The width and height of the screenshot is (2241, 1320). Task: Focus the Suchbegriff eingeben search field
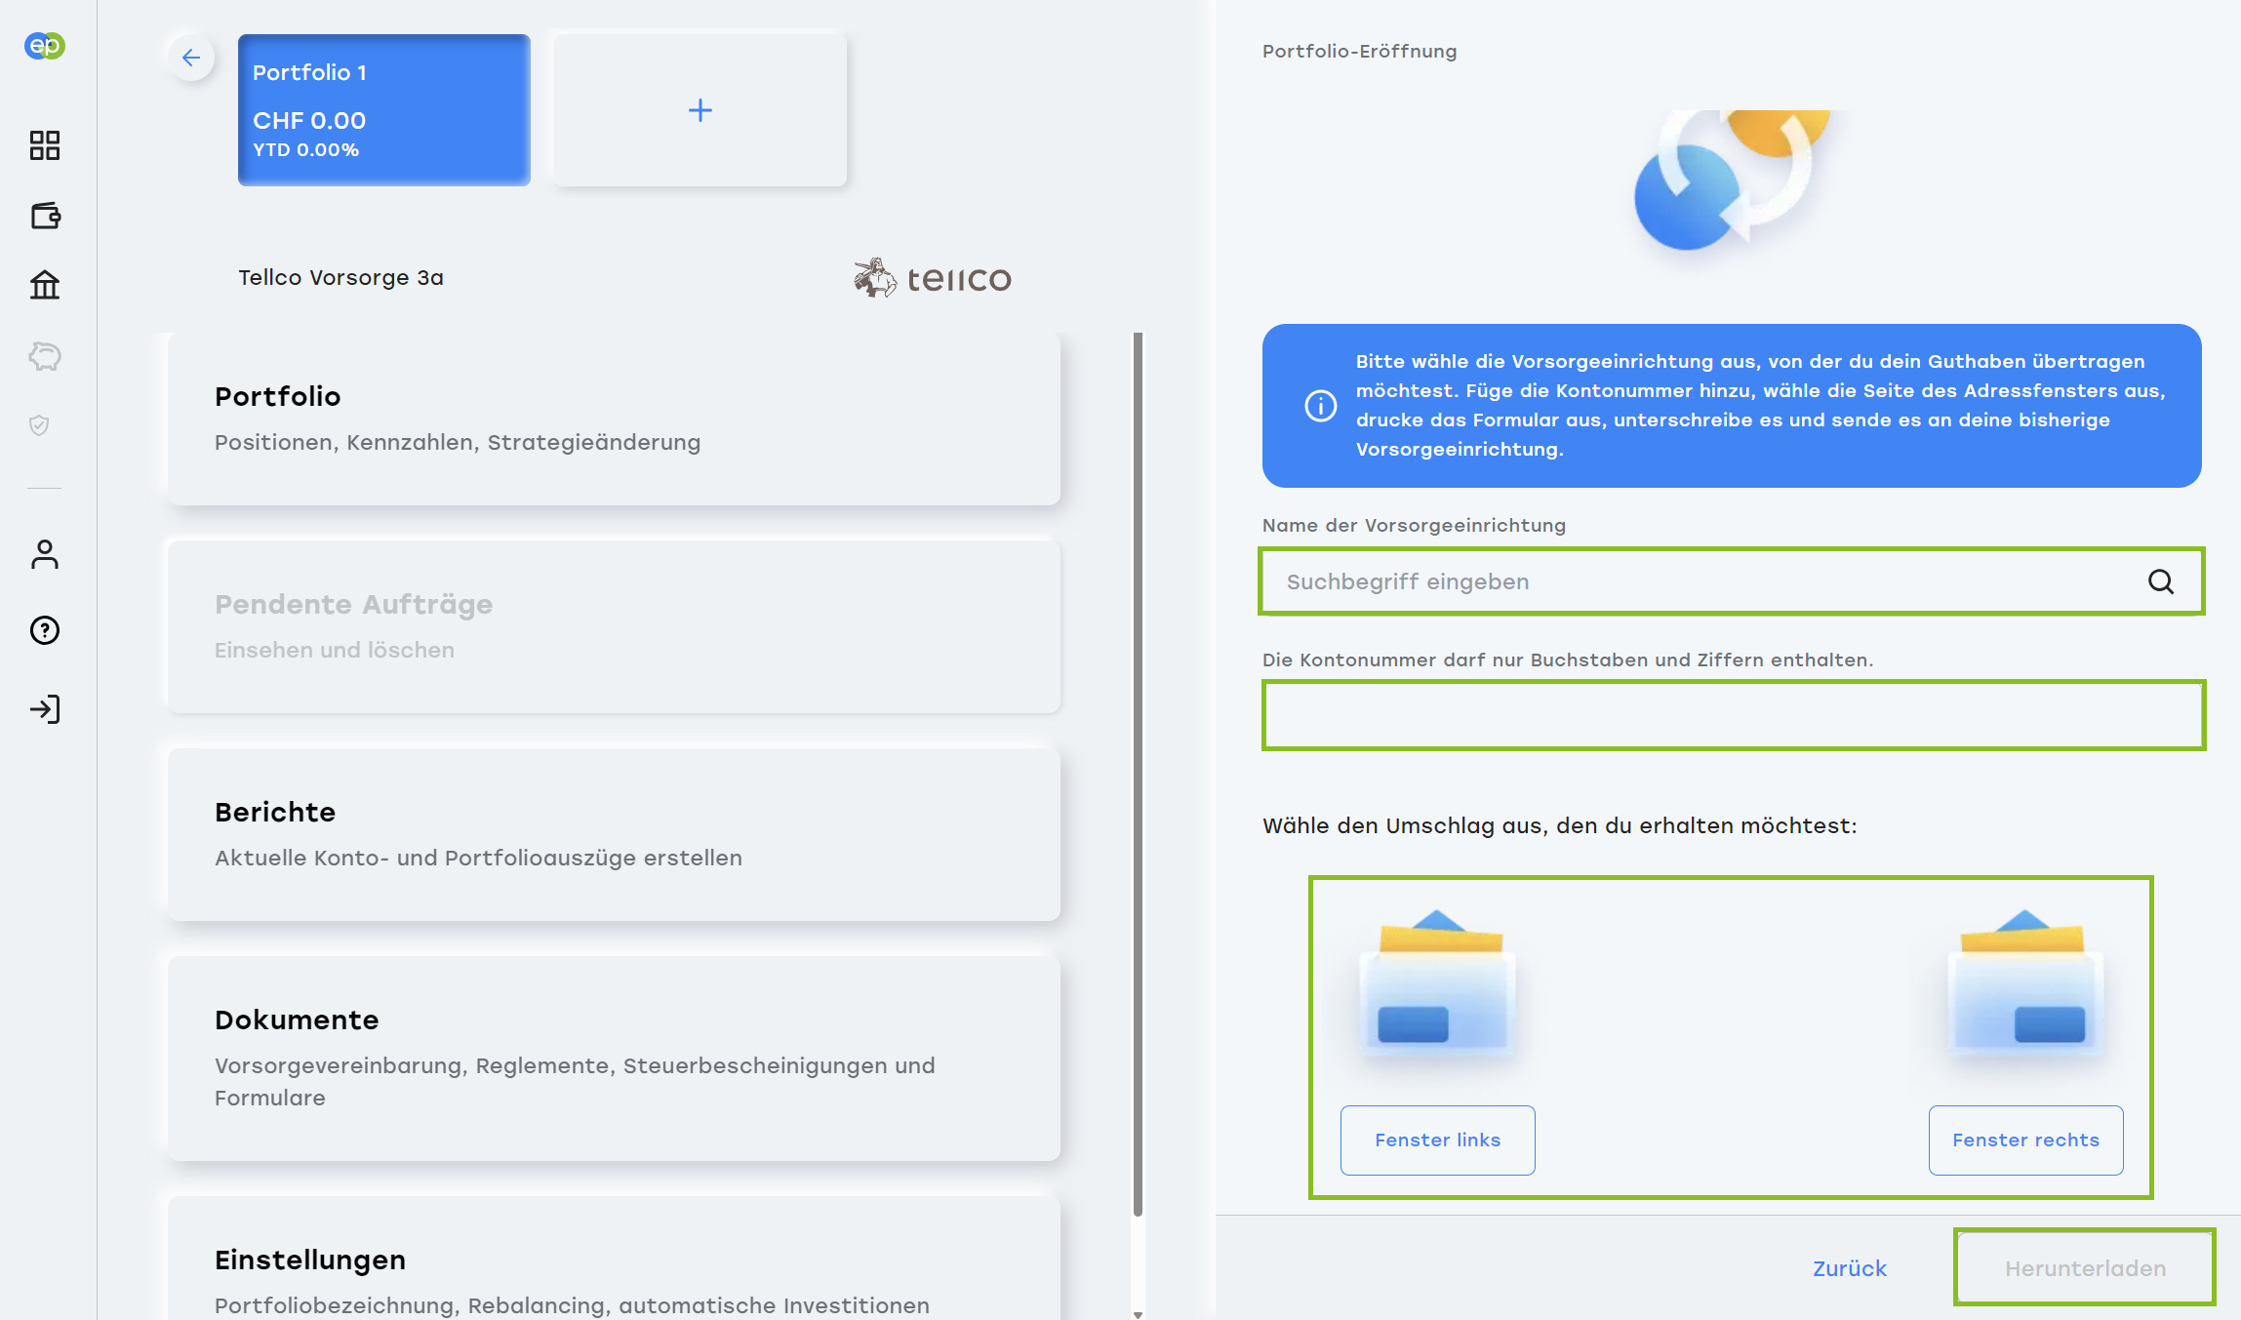[x=1732, y=581]
